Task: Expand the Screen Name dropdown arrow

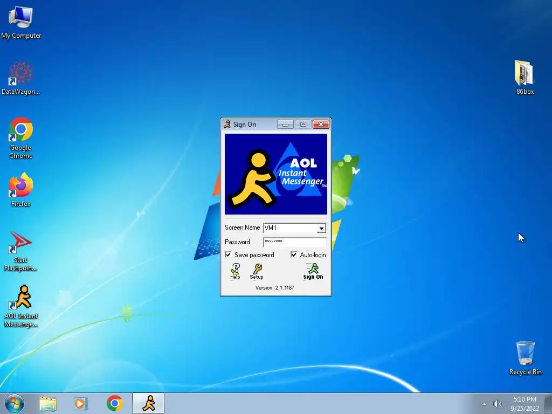Action: (321, 228)
